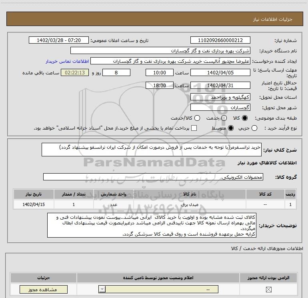Click the تاریخ نیاز column header
This screenshot has height=298, width=308.
coord(34,194)
